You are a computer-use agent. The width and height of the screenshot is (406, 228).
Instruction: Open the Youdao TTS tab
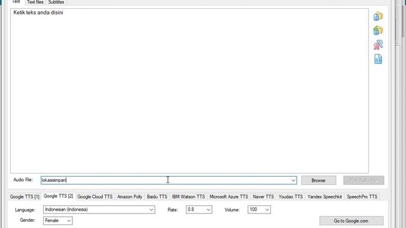291,197
